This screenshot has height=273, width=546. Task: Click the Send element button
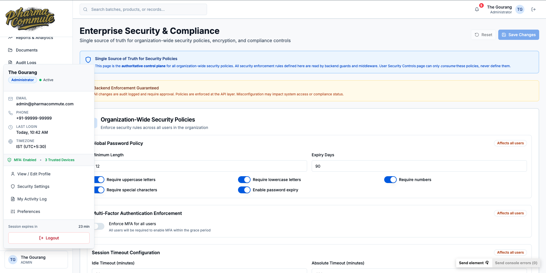[474, 263]
